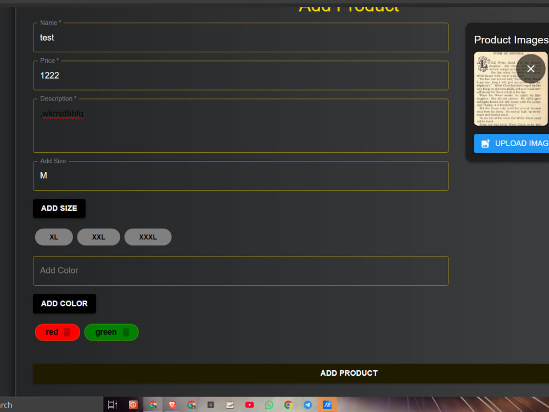Click the ADD COLOR button
This screenshot has width=549, height=412.
tap(64, 303)
